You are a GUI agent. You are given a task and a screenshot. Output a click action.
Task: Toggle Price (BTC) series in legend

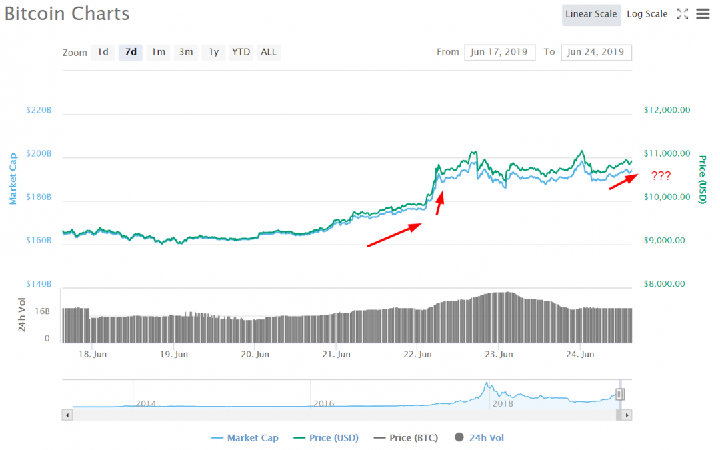406,438
